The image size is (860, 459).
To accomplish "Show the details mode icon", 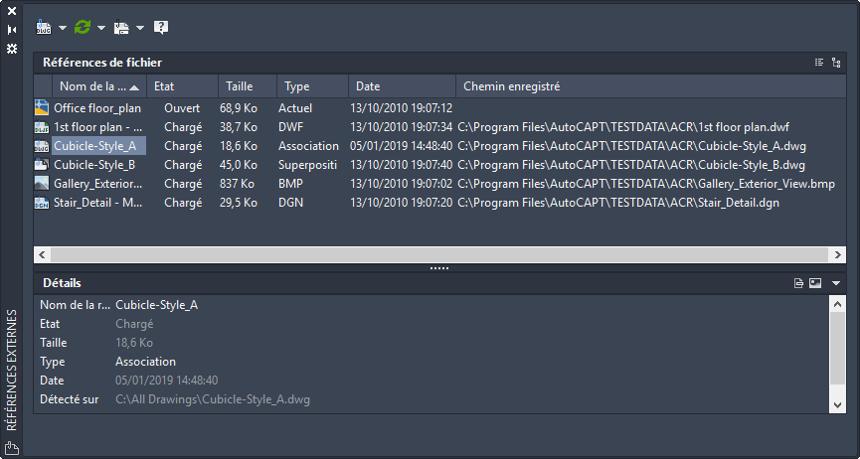I will (798, 283).
